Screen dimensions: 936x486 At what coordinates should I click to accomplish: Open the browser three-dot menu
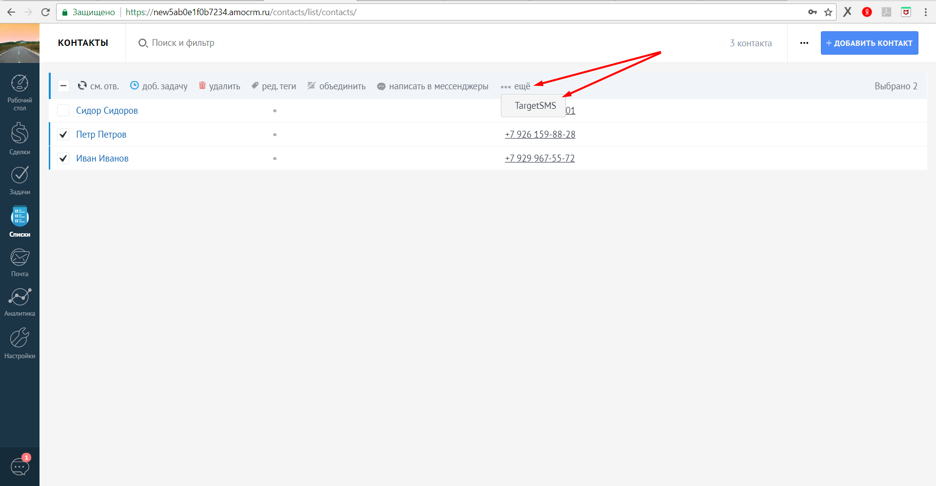(x=925, y=12)
